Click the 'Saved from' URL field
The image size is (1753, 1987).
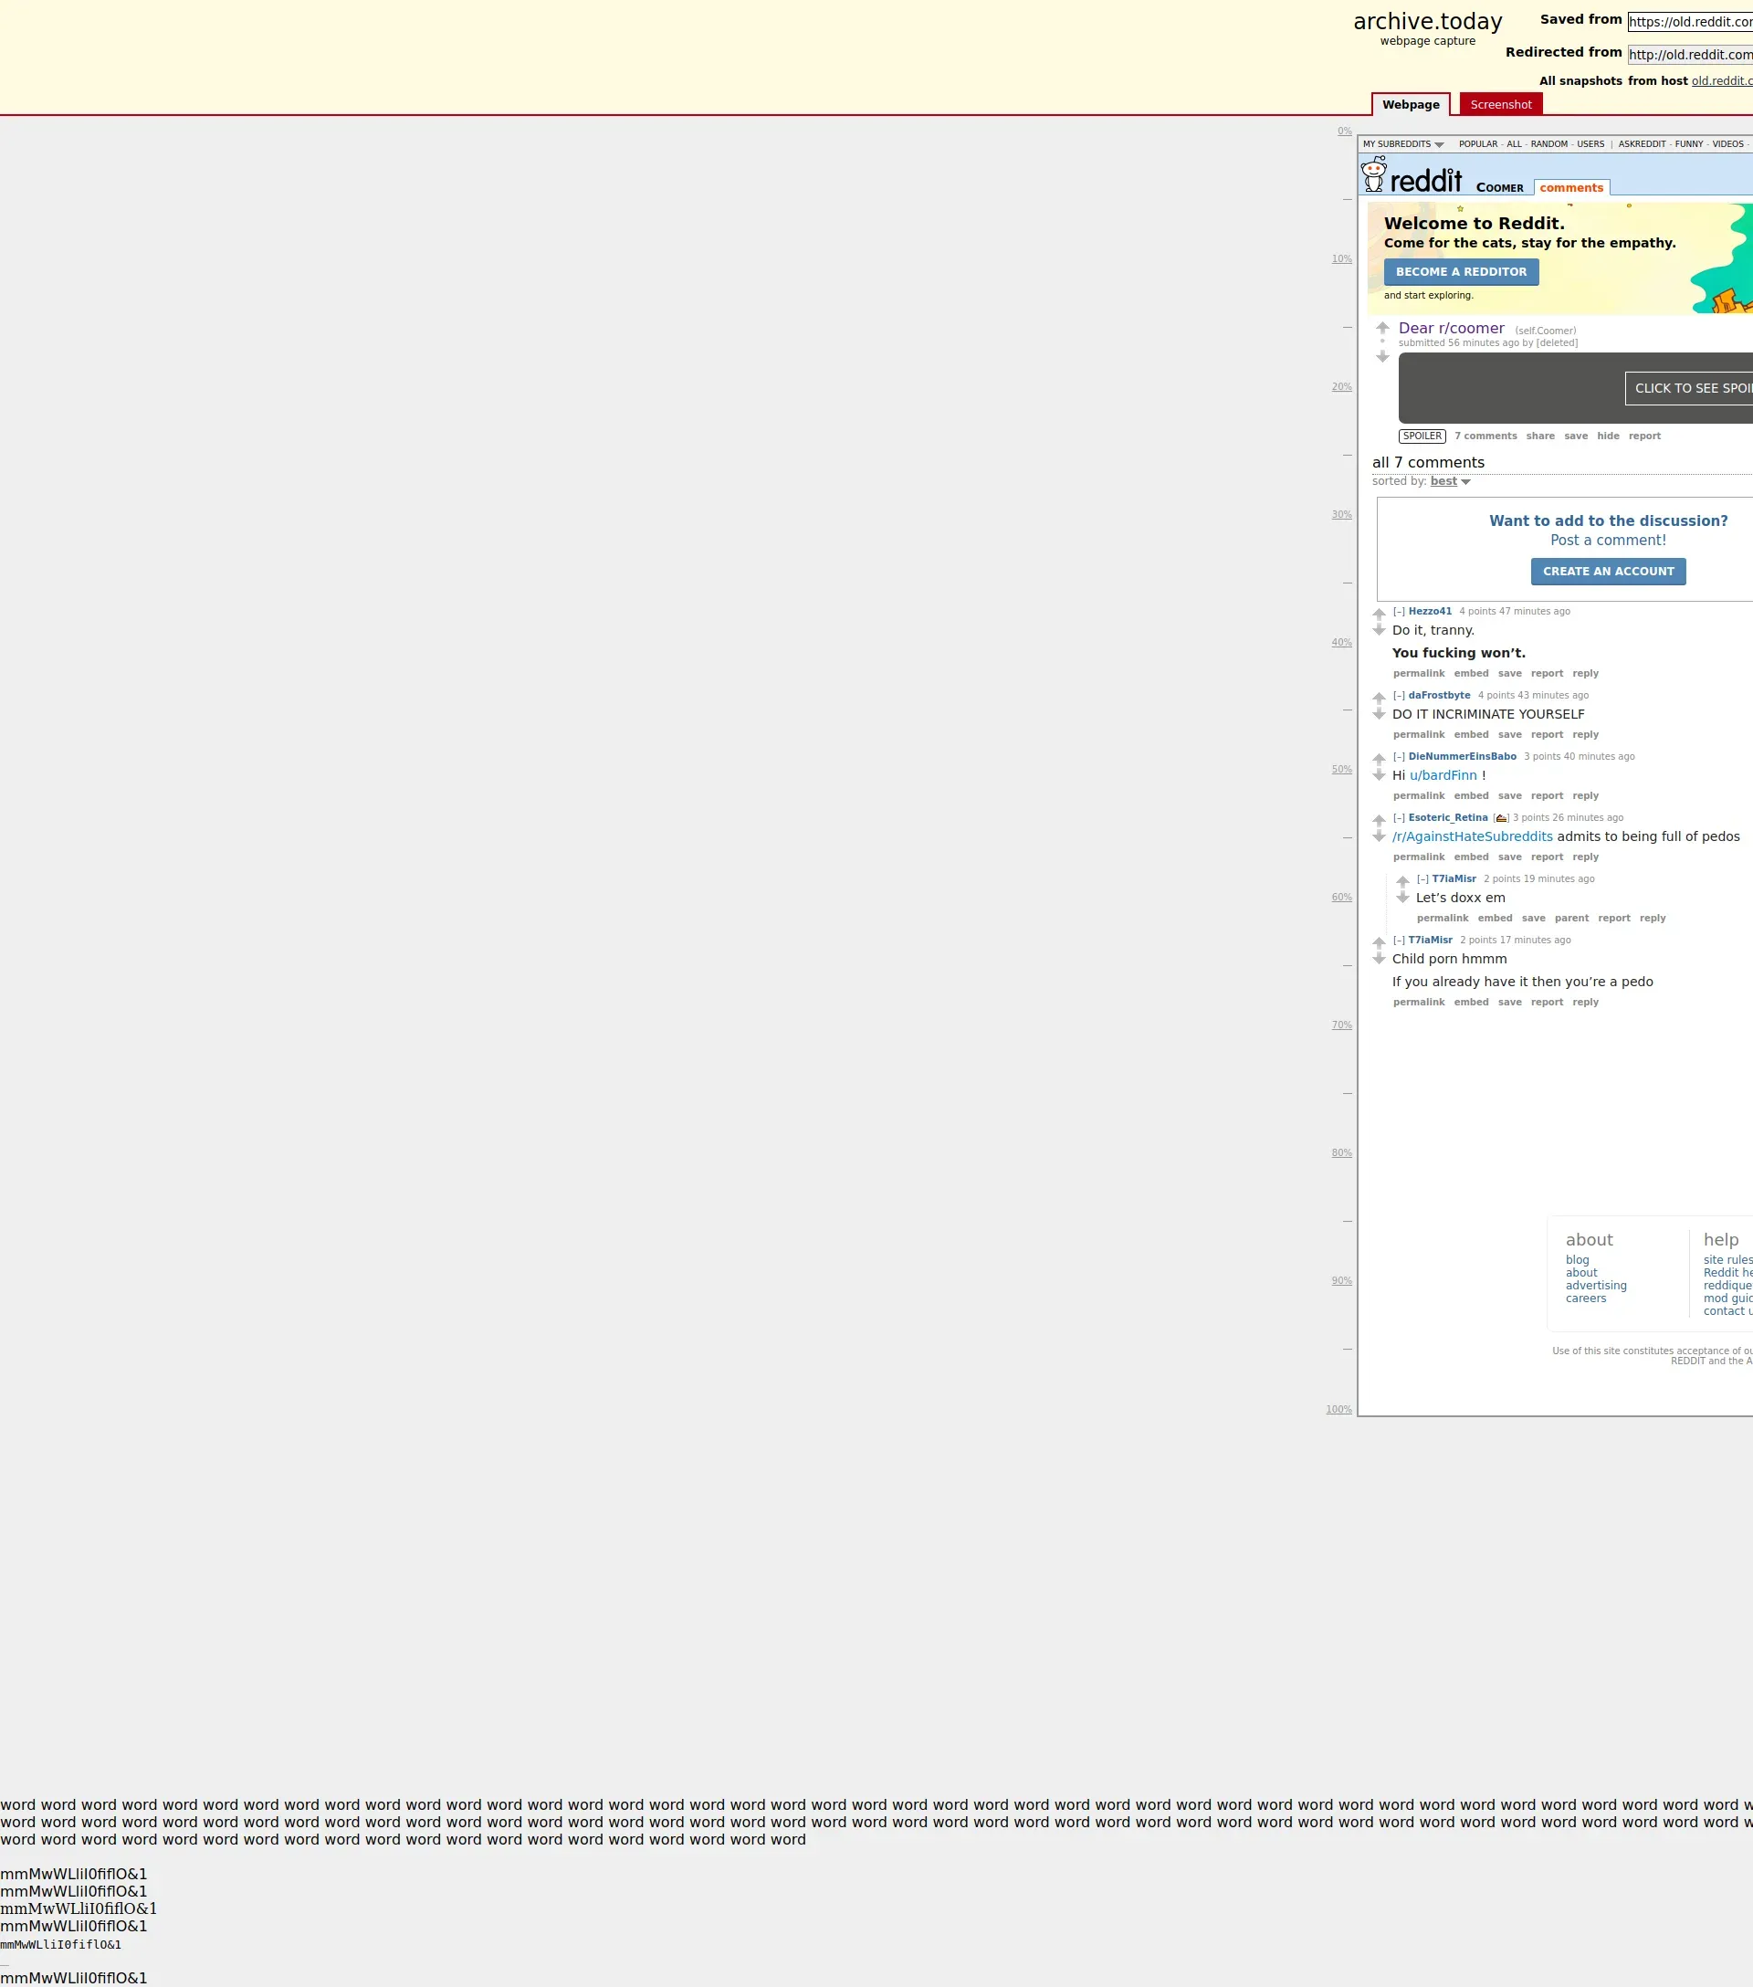tap(1689, 21)
